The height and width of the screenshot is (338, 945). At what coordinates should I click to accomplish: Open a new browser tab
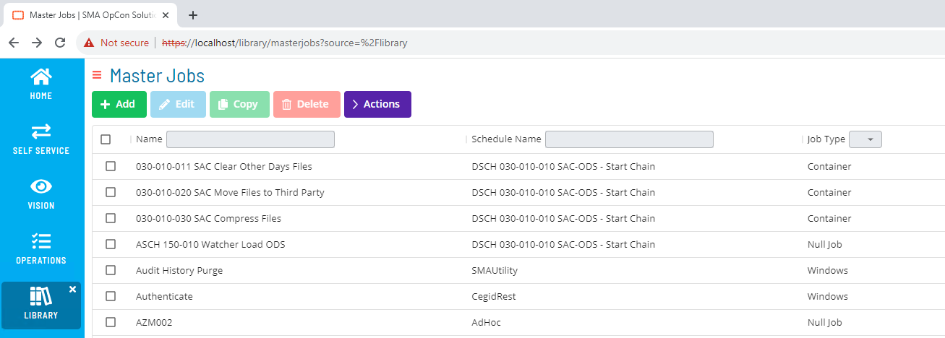tap(193, 14)
